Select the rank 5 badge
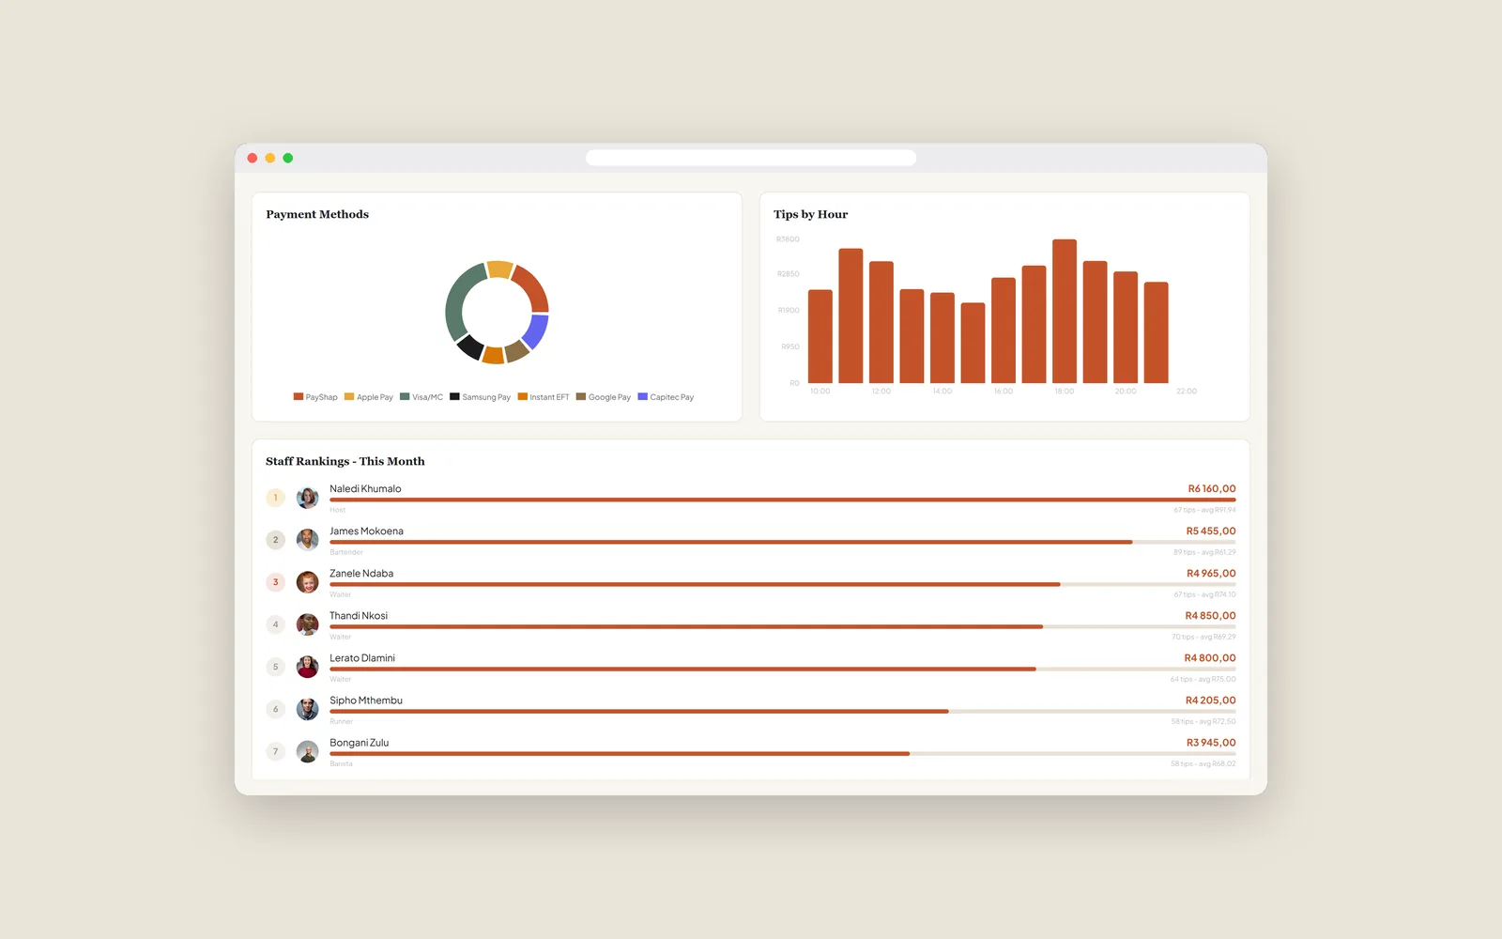Viewport: 1502px width, 939px height. click(x=275, y=667)
